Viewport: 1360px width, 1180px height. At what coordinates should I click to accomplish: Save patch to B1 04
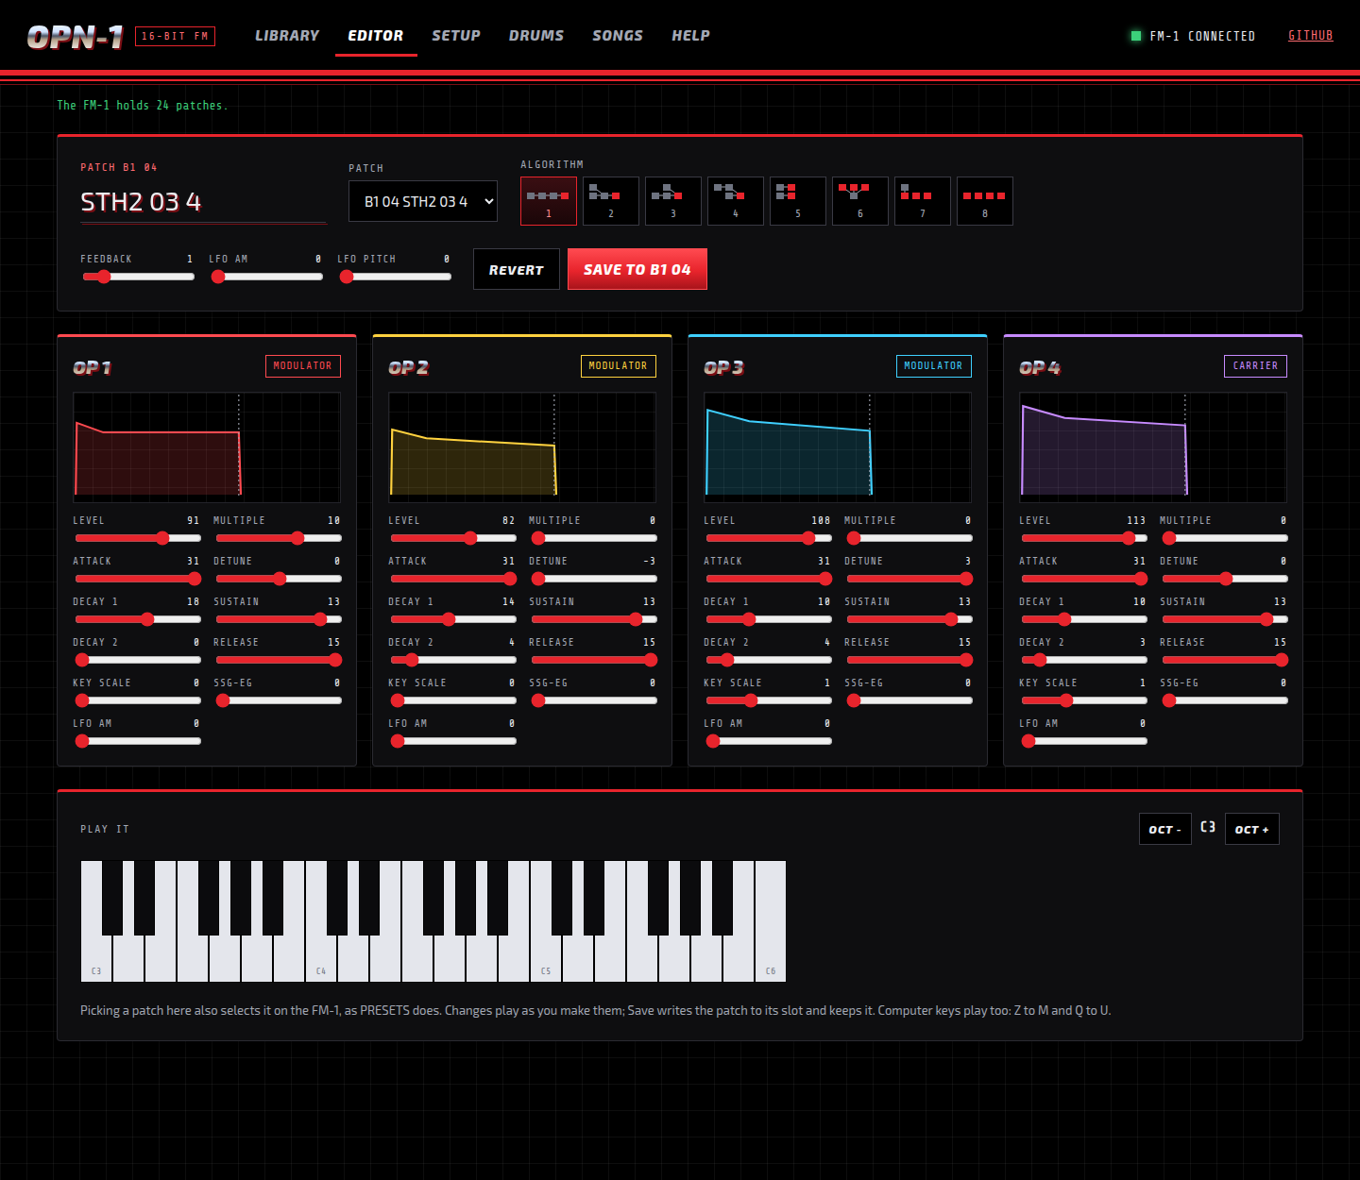637,269
